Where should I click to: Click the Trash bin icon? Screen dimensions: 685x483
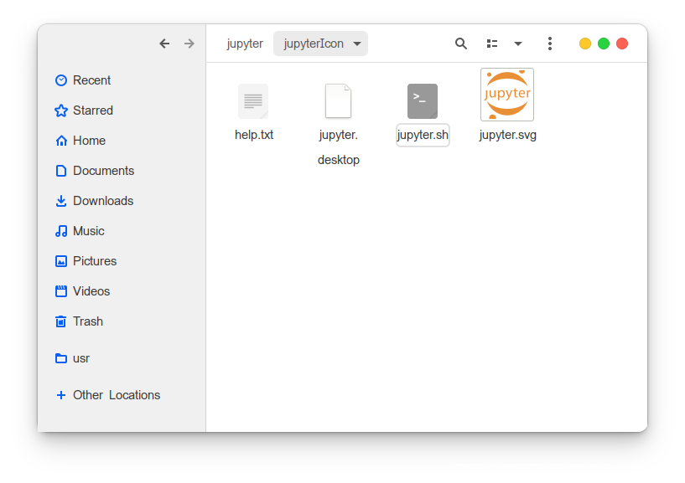tap(61, 321)
